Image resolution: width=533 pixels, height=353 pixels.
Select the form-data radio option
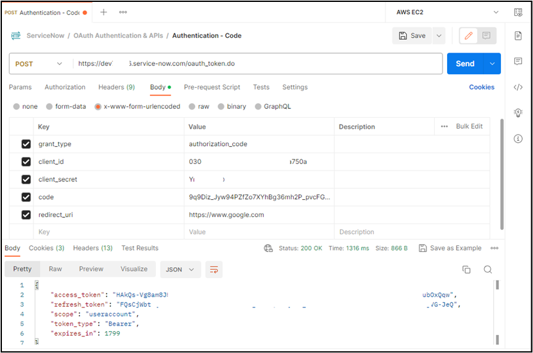pos(49,106)
